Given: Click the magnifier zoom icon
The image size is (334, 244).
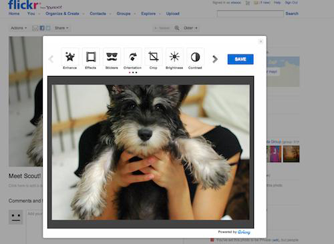Looking at the screenshot, I should [x=177, y=28].
